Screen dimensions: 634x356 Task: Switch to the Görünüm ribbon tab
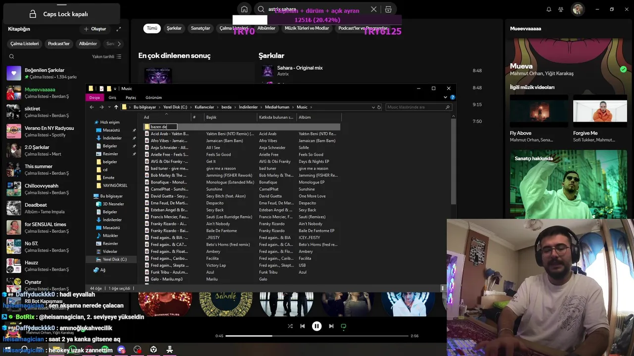tap(154, 97)
